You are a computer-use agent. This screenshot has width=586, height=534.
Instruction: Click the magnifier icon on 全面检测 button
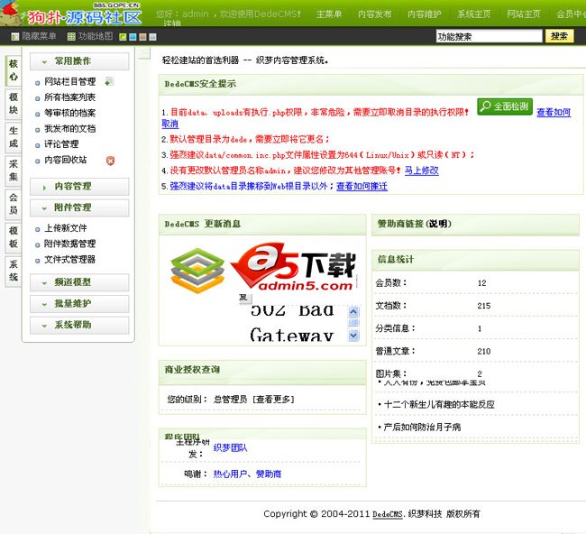click(x=485, y=106)
